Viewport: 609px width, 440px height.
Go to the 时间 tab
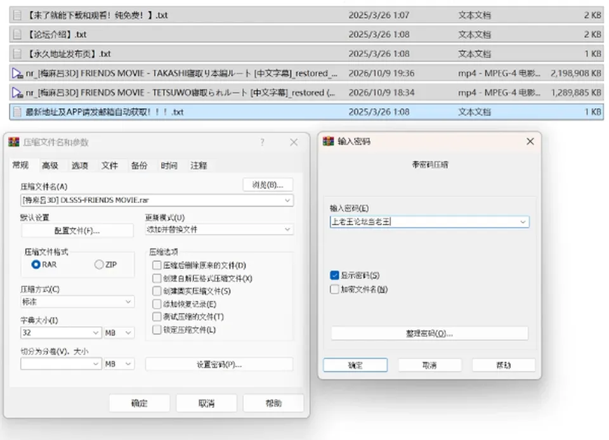point(169,165)
